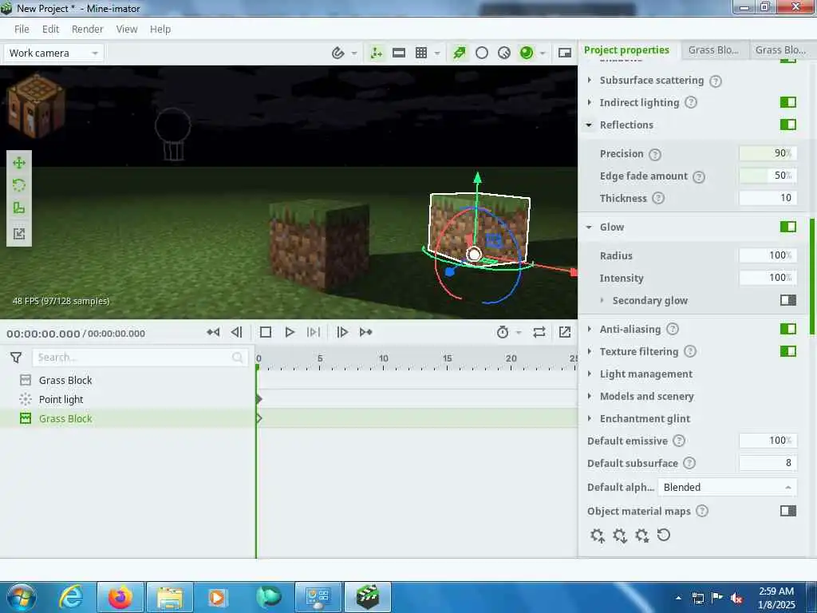
Task: Click the Edge fade amount 50% slider
Action: [x=768, y=176]
